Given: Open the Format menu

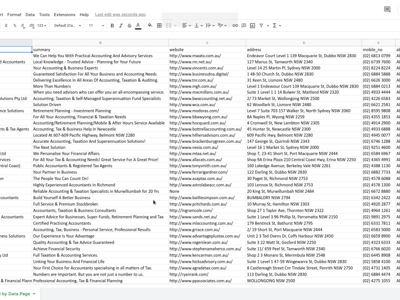Looking at the screenshot, I should point(14,14).
